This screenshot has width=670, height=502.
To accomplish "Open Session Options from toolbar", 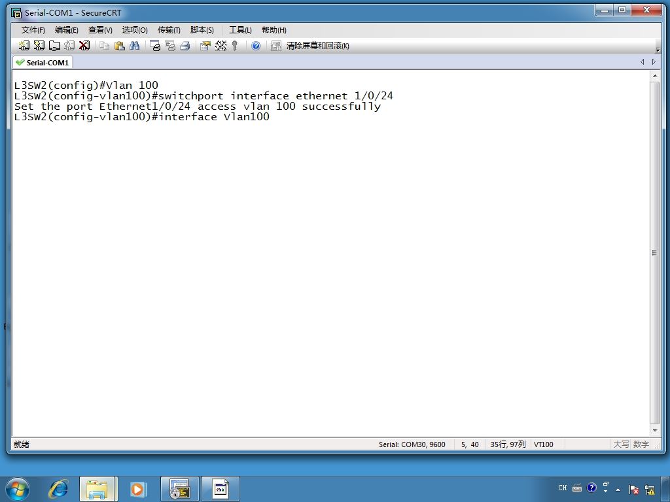I will click(205, 46).
